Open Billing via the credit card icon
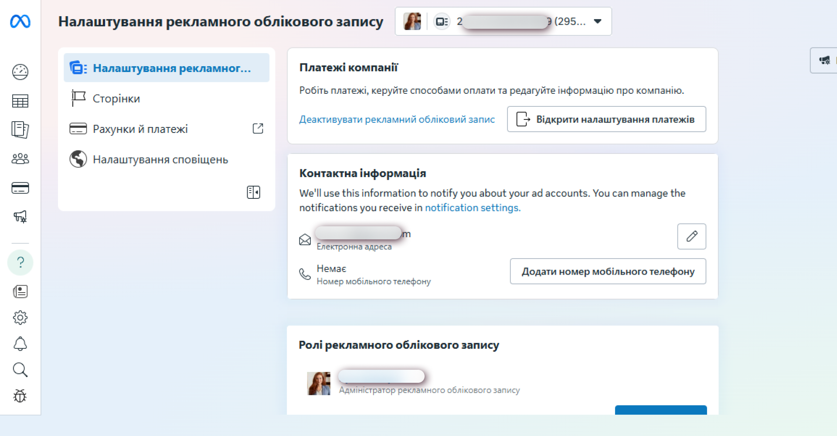This screenshot has height=436, width=837. pos(20,188)
